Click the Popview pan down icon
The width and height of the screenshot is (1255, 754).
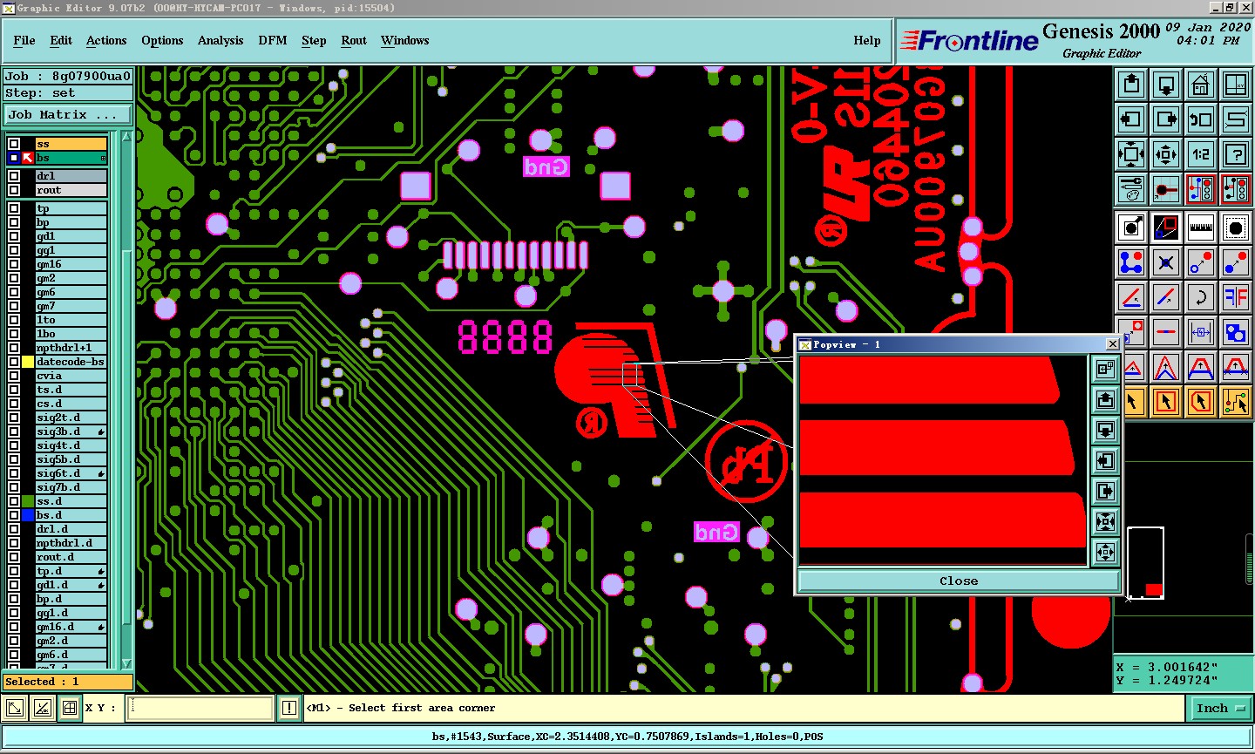[x=1105, y=431]
